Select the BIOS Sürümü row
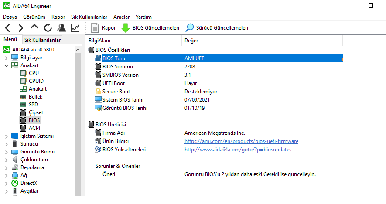This screenshot has width=386, height=204. (x=219, y=67)
